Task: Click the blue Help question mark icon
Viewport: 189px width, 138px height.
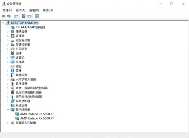Action: pos(24,16)
